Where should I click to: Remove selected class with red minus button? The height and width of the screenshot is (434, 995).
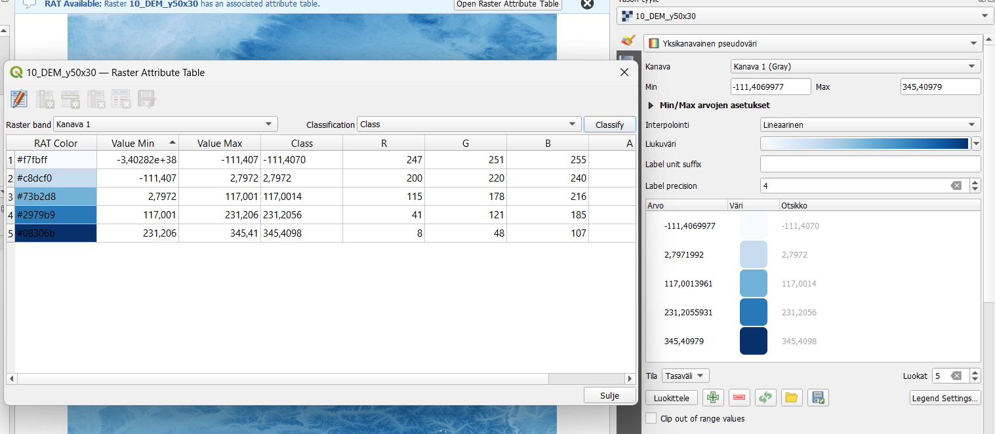739,397
